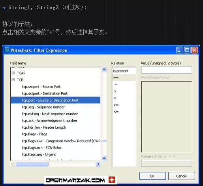Click the Cancel button
The height and width of the screenshot is (186, 203).
click(x=182, y=176)
